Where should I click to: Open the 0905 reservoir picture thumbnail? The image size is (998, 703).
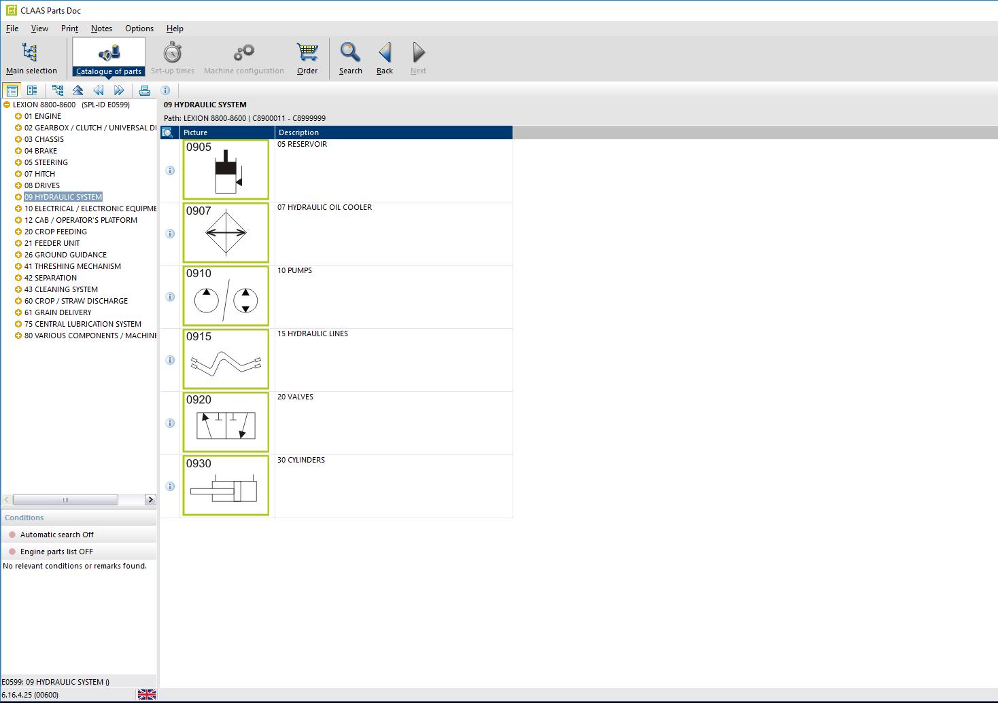tap(226, 170)
